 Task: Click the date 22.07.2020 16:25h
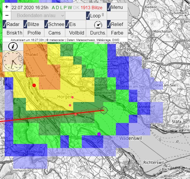point(30,8)
